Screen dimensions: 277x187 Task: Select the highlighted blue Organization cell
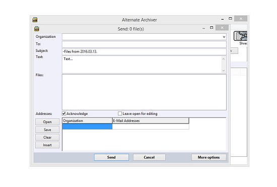(87, 127)
